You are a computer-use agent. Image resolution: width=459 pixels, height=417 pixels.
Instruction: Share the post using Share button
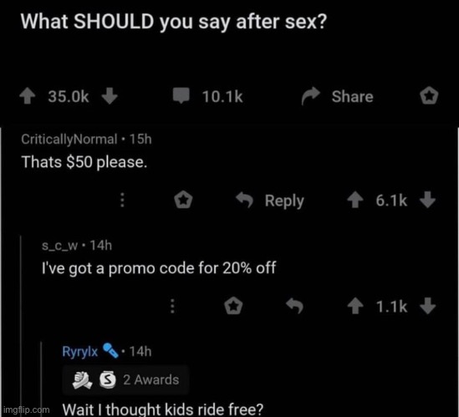coord(338,96)
